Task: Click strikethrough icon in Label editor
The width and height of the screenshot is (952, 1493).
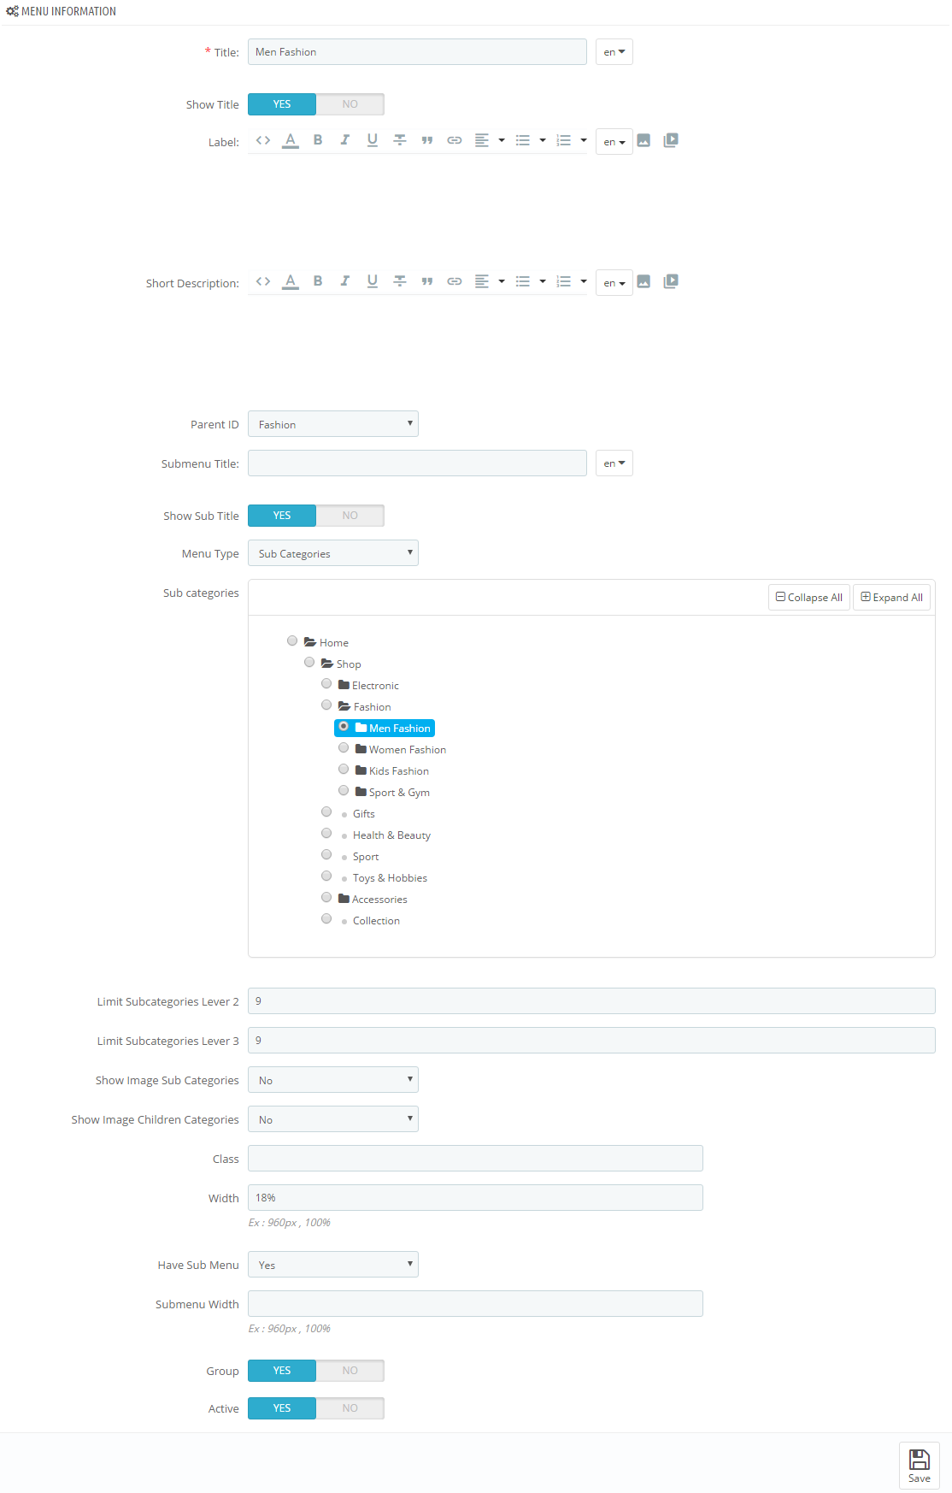Action: tap(400, 140)
